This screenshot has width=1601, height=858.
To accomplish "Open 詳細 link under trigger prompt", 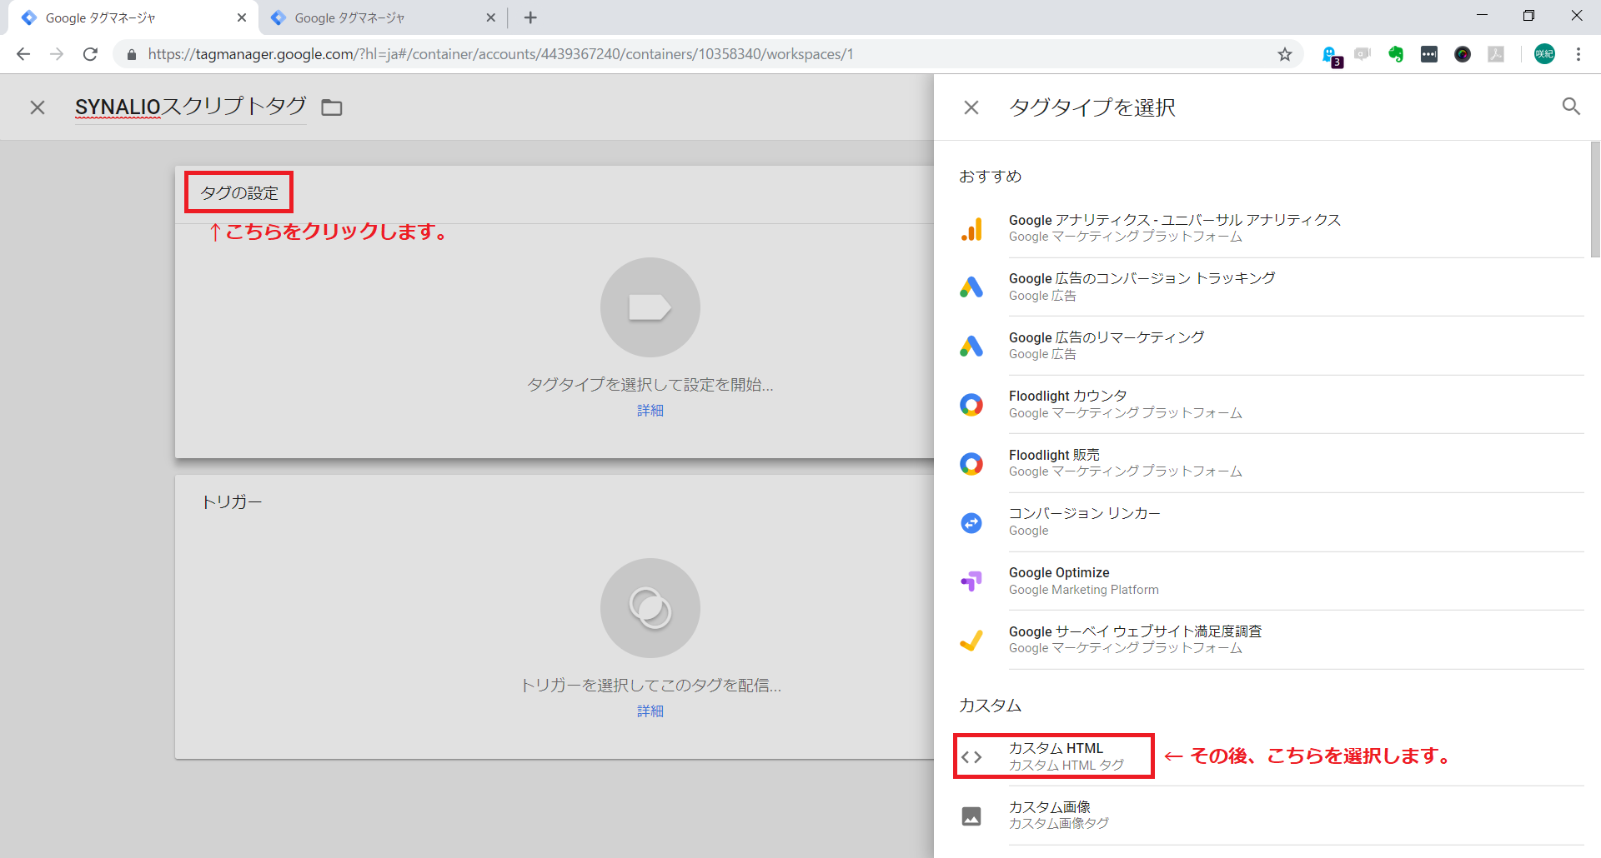I will pyautogui.click(x=650, y=711).
